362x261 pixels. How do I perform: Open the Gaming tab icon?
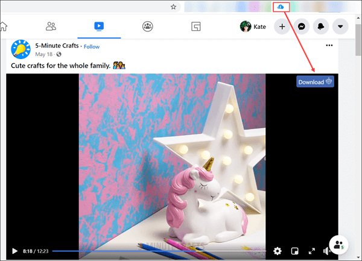click(x=195, y=27)
